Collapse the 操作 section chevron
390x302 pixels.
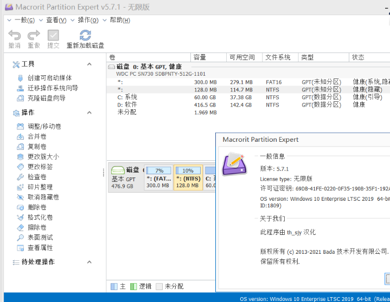pos(89,113)
